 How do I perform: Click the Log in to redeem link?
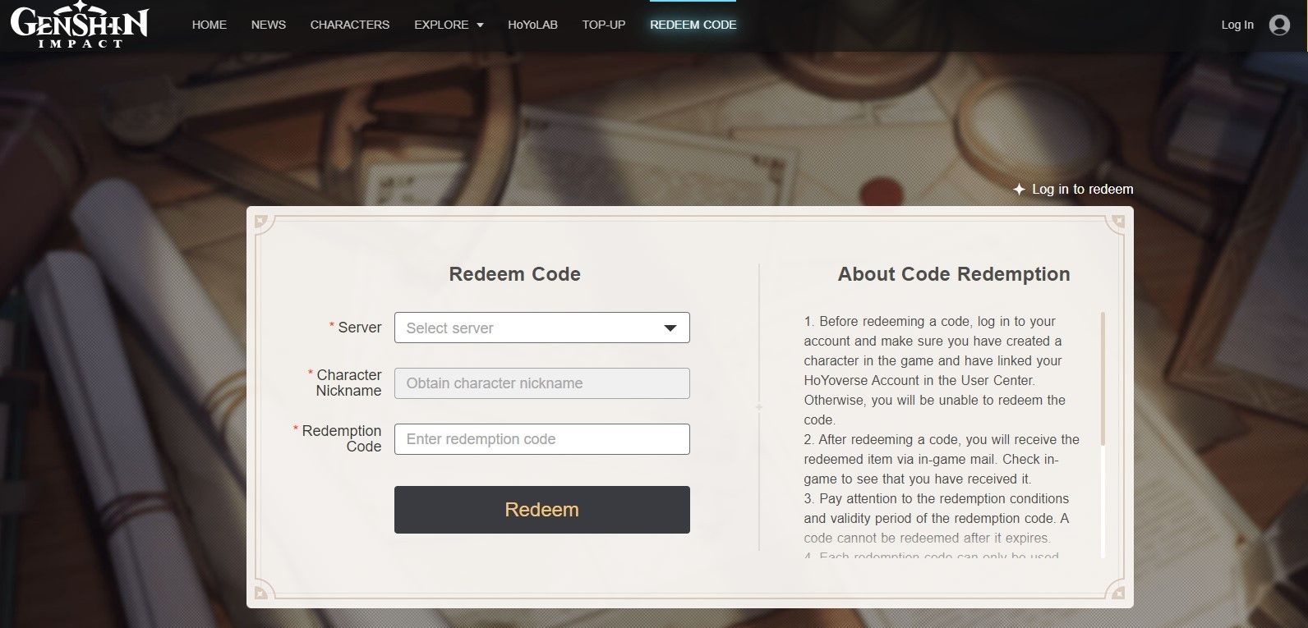pos(1082,190)
